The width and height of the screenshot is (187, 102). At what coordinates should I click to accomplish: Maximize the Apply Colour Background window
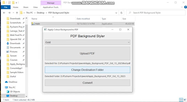tap(120, 30)
